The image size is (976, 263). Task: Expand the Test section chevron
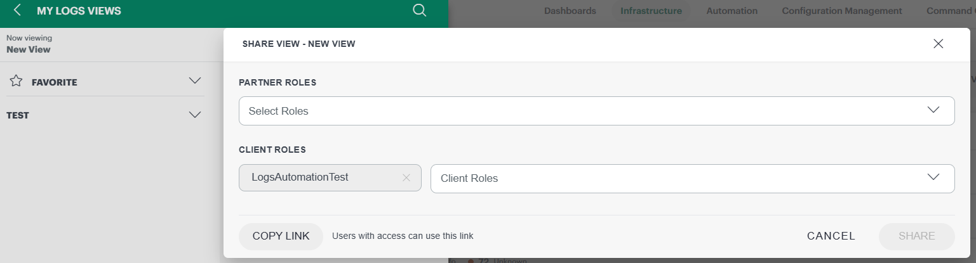tap(195, 115)
